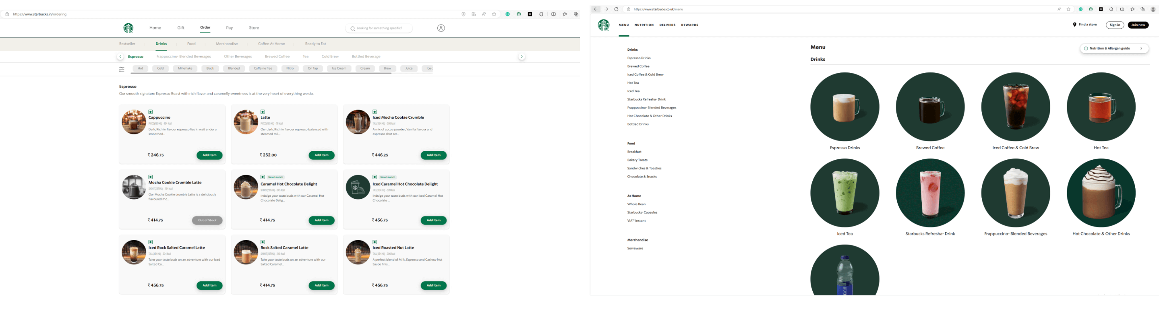Click the Out of Stock button on Mocha Cookie Crumble Latte
1159x309 pixels.
207,220
